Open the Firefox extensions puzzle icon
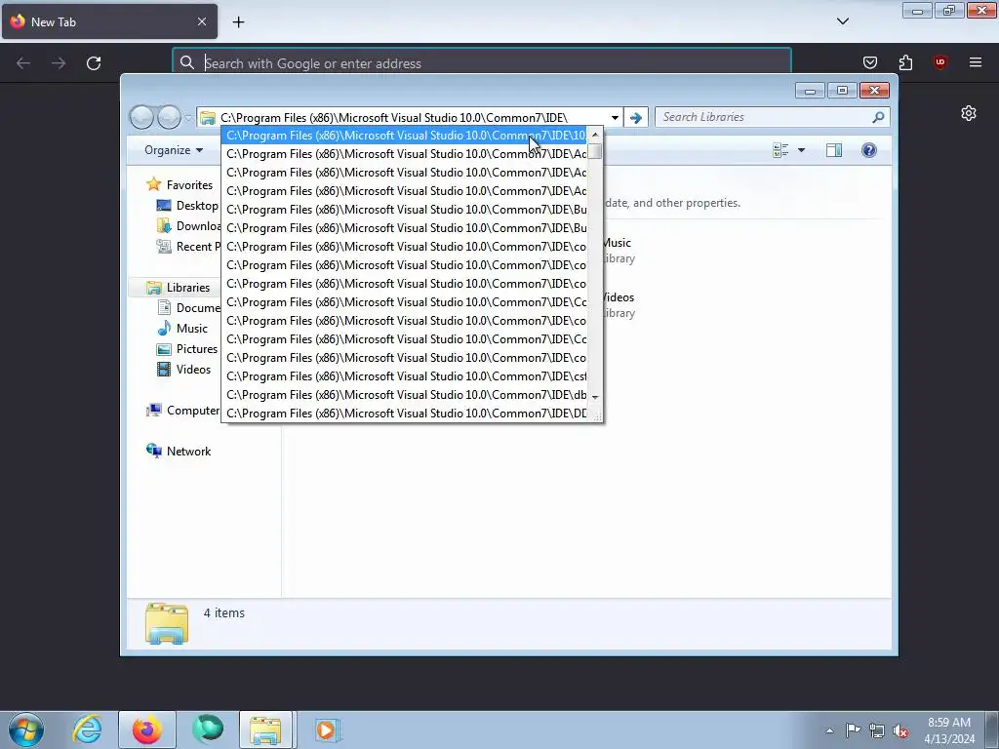This screenshot has height=749, width=999. click(905, 62)
